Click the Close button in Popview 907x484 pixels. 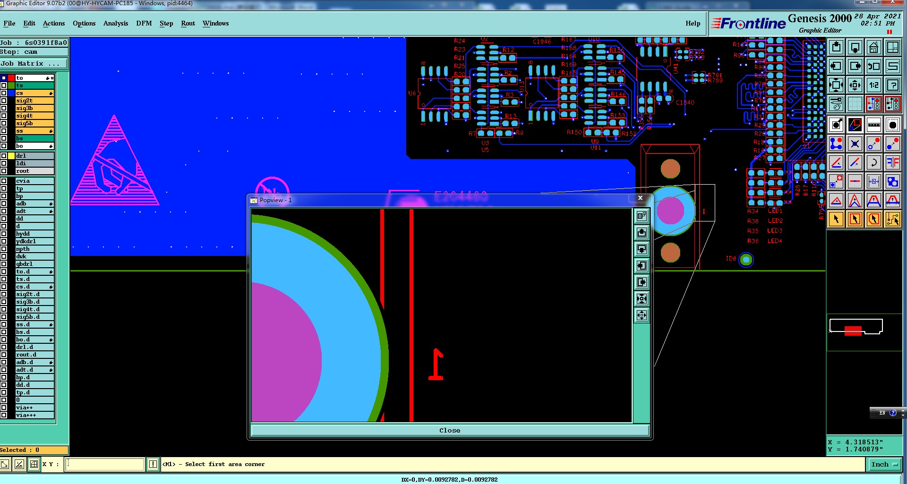(x=450, y=430)
